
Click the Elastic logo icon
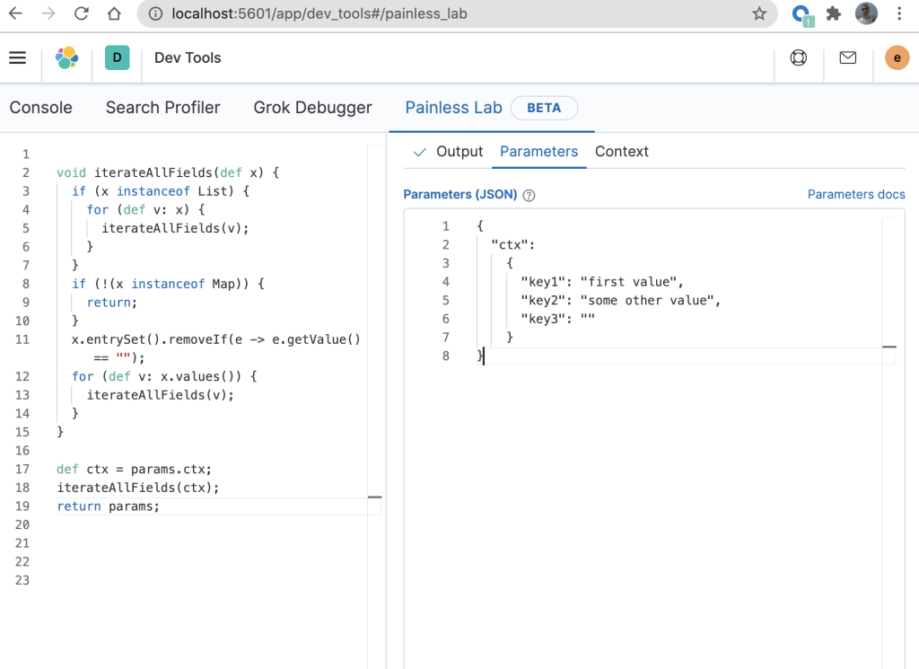pos(67,58)
